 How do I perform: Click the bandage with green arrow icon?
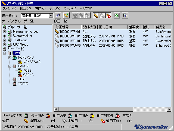[x=66, y=15]
